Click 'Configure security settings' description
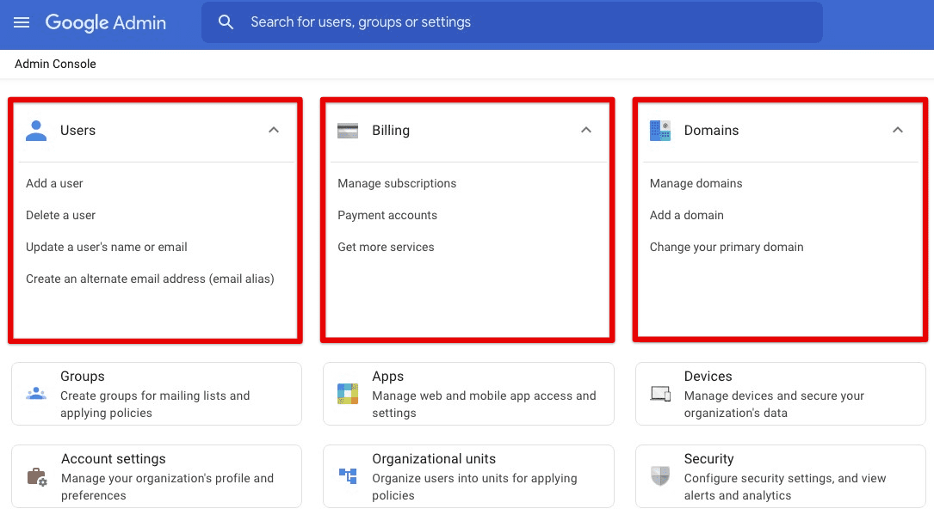The image size is (934, 515). pos(785,487)
